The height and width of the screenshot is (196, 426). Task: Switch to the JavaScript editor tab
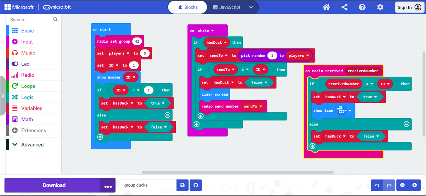227,7
